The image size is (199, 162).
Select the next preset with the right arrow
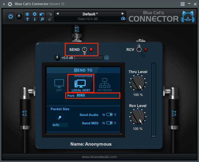[x=123, y=14]
